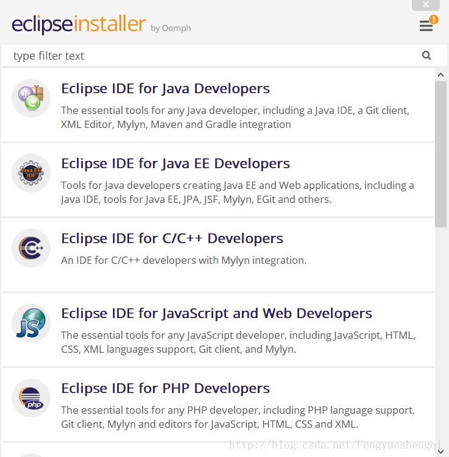Click the Java description mentioning Maven and Gradle
Image resolution: width=449 pixels, height=457 pixels.
tap(235, 118)
